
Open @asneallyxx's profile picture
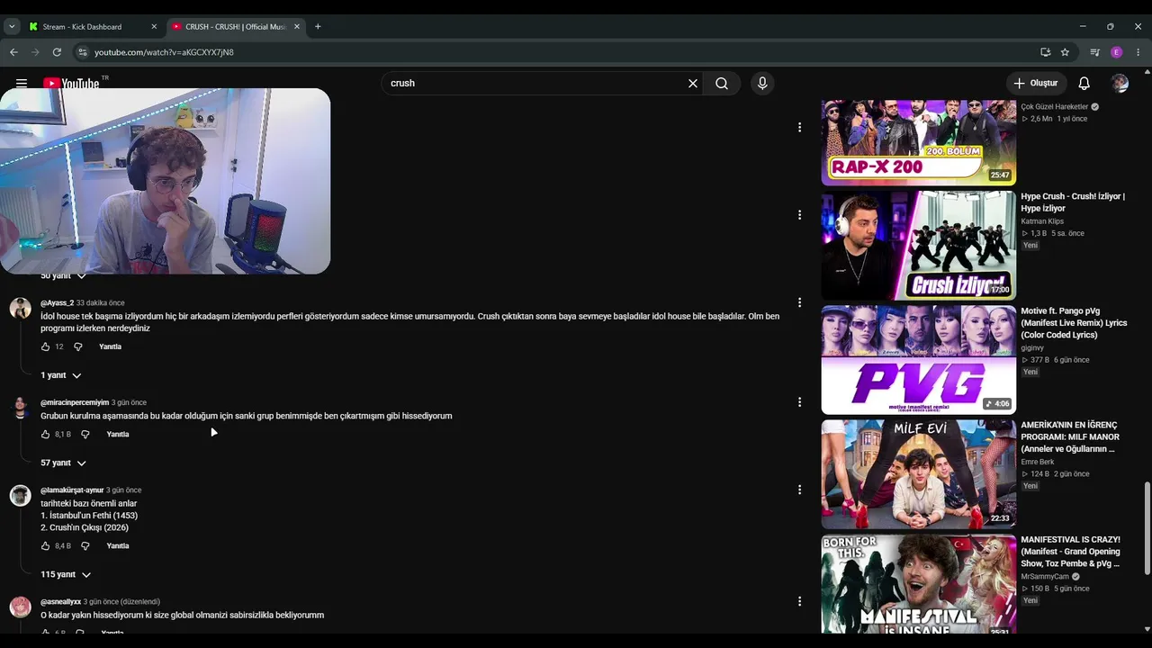[20, 607]
